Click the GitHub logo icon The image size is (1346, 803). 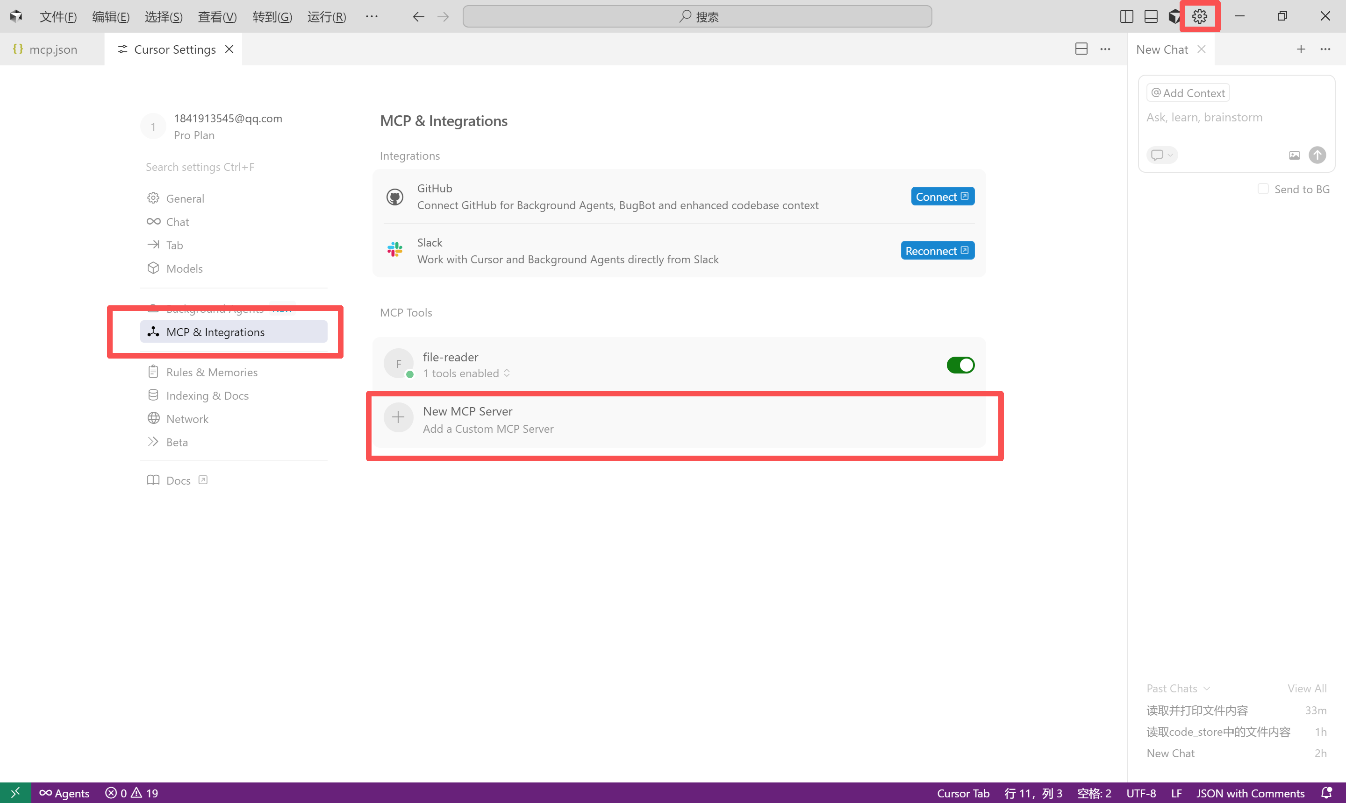[394, 197]
